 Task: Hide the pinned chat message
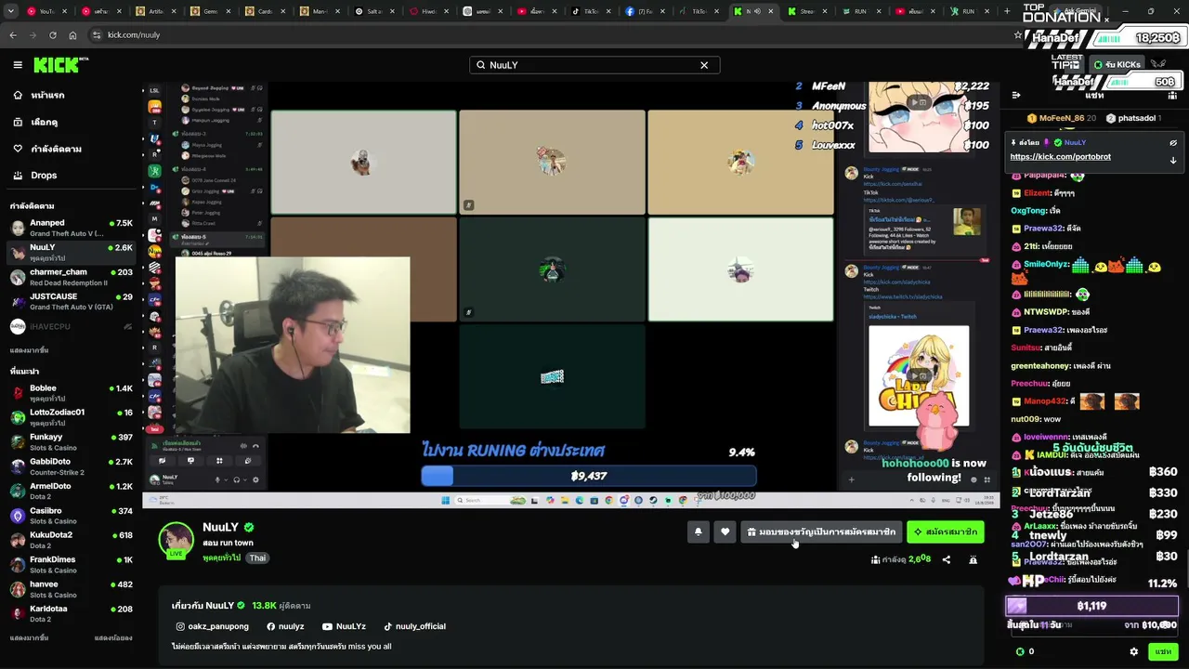click(x=1173, y=143)
